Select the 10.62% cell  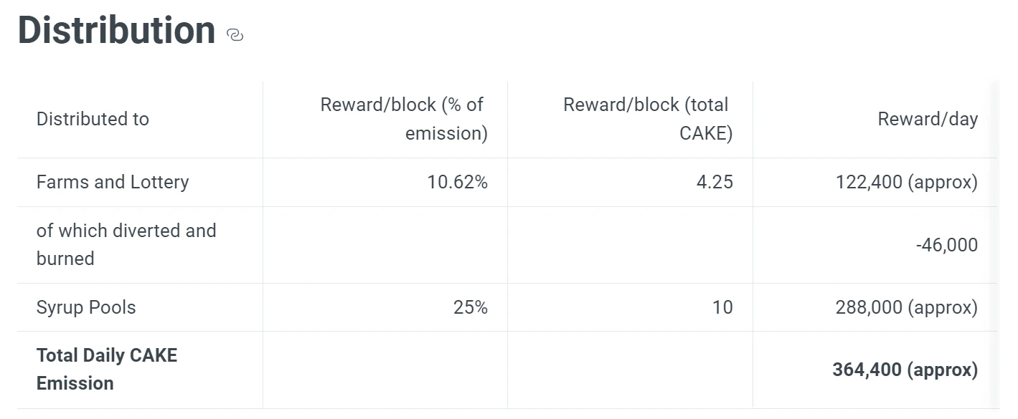pyautogui.click(x=457, y=182)
